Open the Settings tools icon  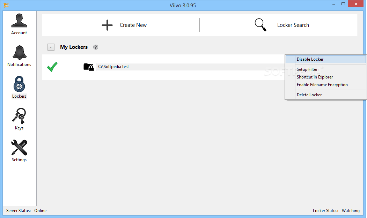tap(19, 148)
